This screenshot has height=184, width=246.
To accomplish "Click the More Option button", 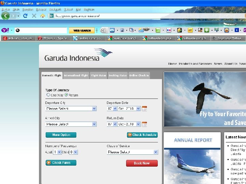I will pyautogui.click(x=61, y=135).
